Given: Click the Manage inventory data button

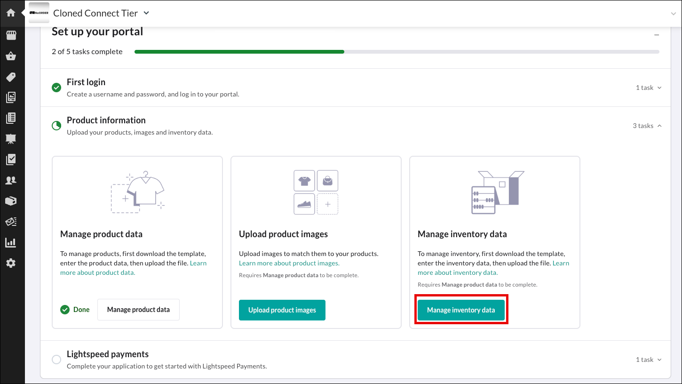Looking at the screenshot, I should point(461,310).
